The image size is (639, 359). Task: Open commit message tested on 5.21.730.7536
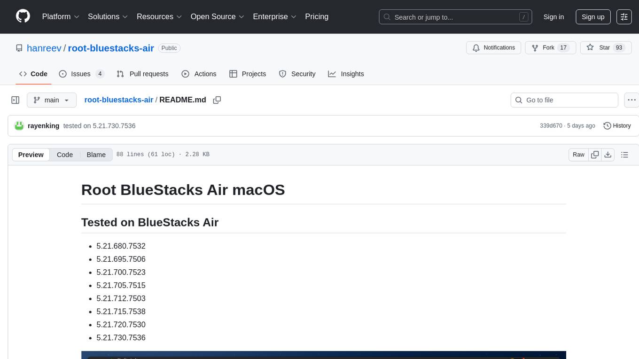point(100,125)
